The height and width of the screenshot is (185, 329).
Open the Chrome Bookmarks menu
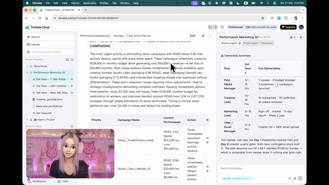tap(89, 3)
